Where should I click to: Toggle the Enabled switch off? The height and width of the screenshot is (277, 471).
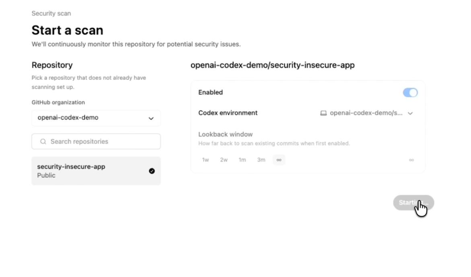click(410, 93)
